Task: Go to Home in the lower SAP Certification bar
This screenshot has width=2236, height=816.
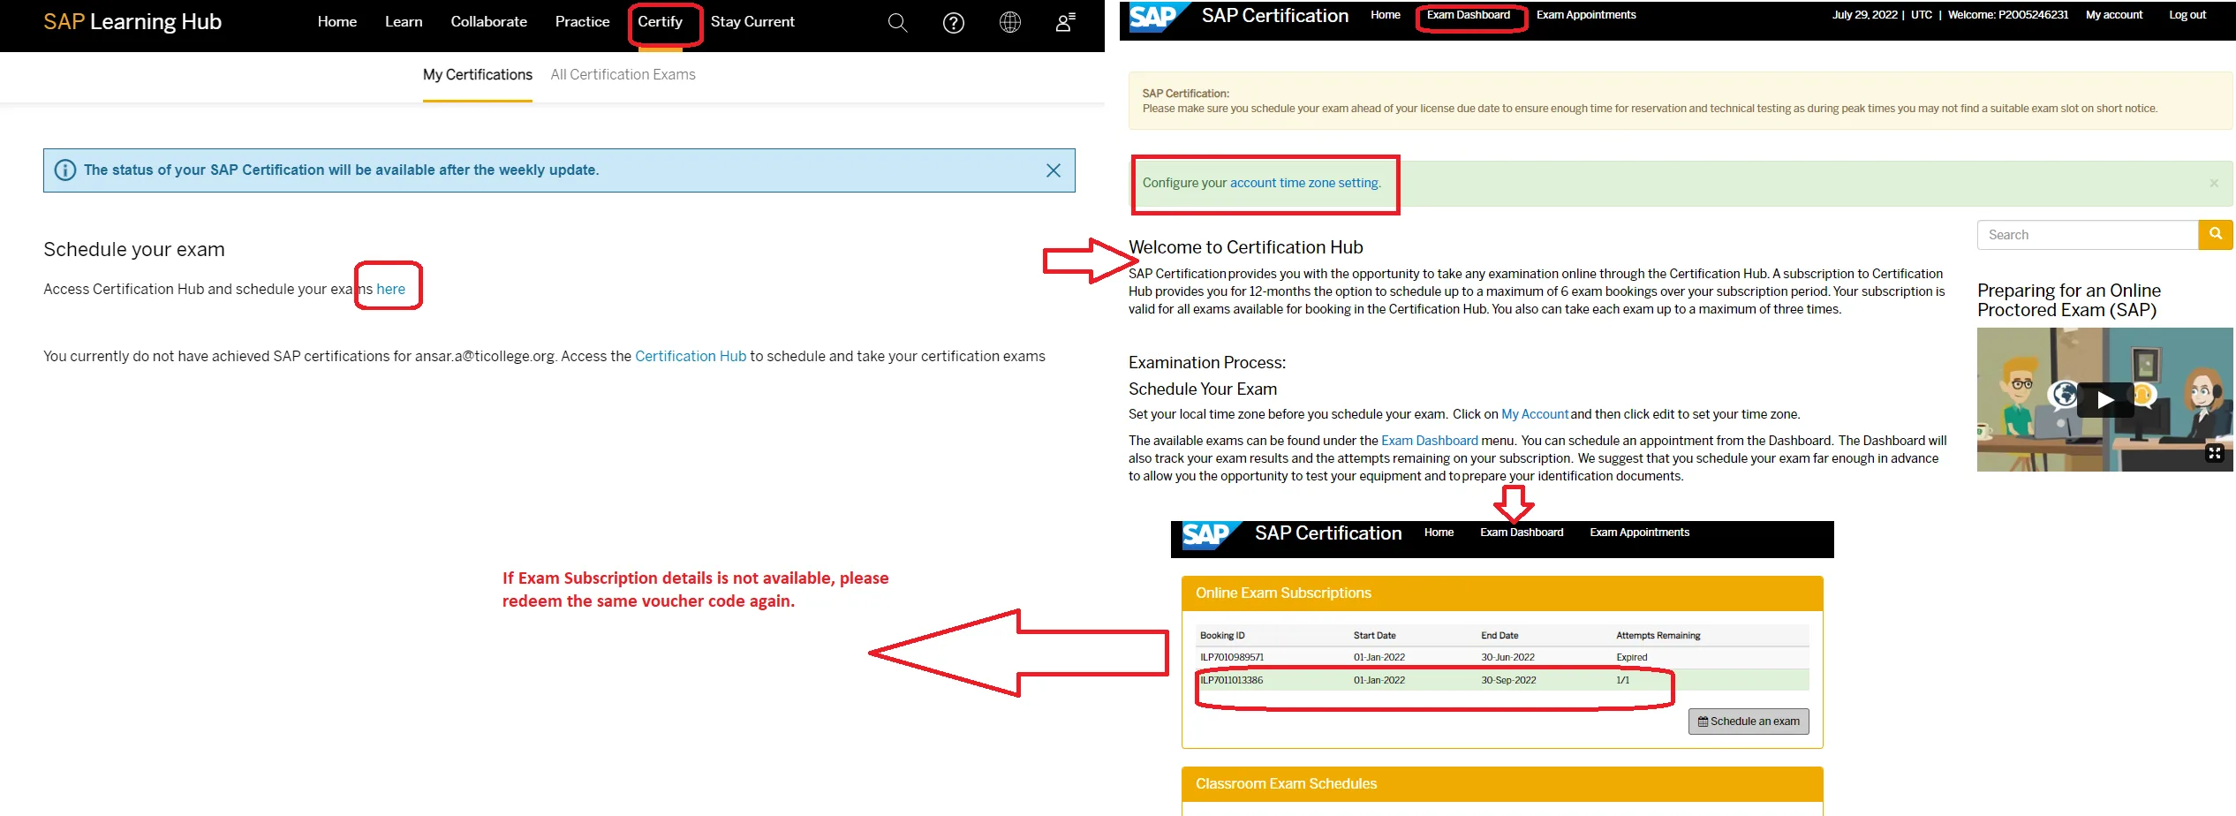Action: [1439, 533]
